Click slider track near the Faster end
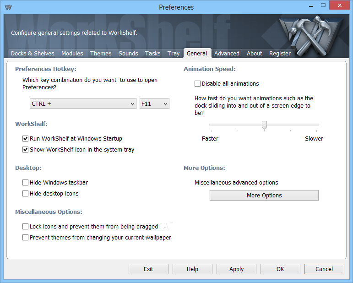The width and height of the screenshot is (353, 283). pos(213,124)
